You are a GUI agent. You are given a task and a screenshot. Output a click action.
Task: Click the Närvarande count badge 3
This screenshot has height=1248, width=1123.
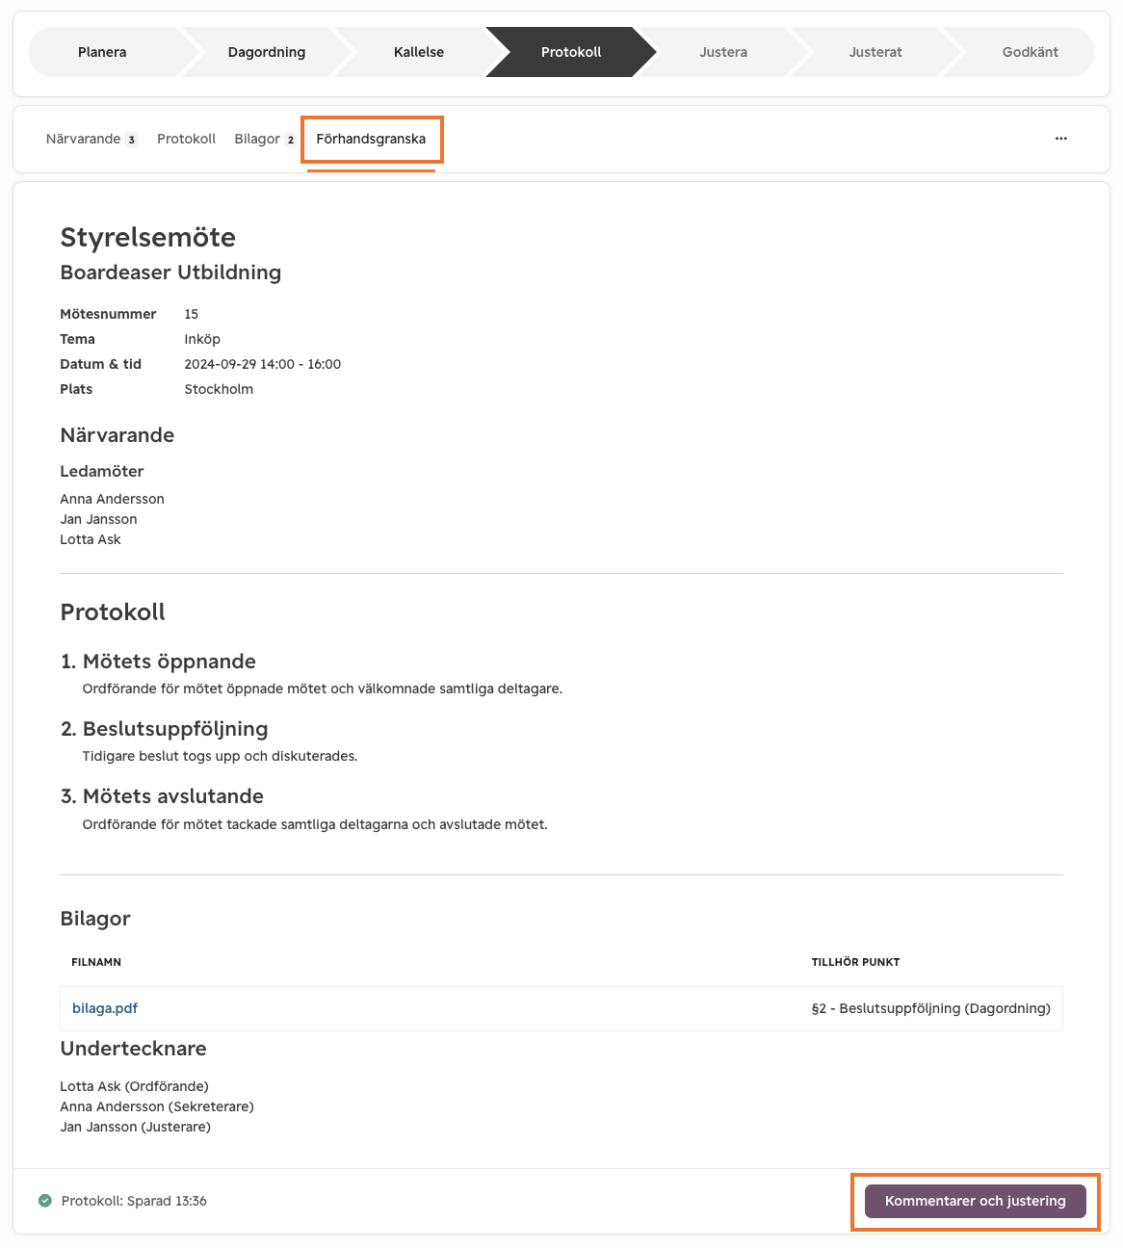pyautogui.click(x=132, y=140)
